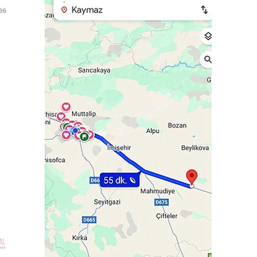Click the Beylikova place label
Screen dimensions: 257x257
[195, 148]
